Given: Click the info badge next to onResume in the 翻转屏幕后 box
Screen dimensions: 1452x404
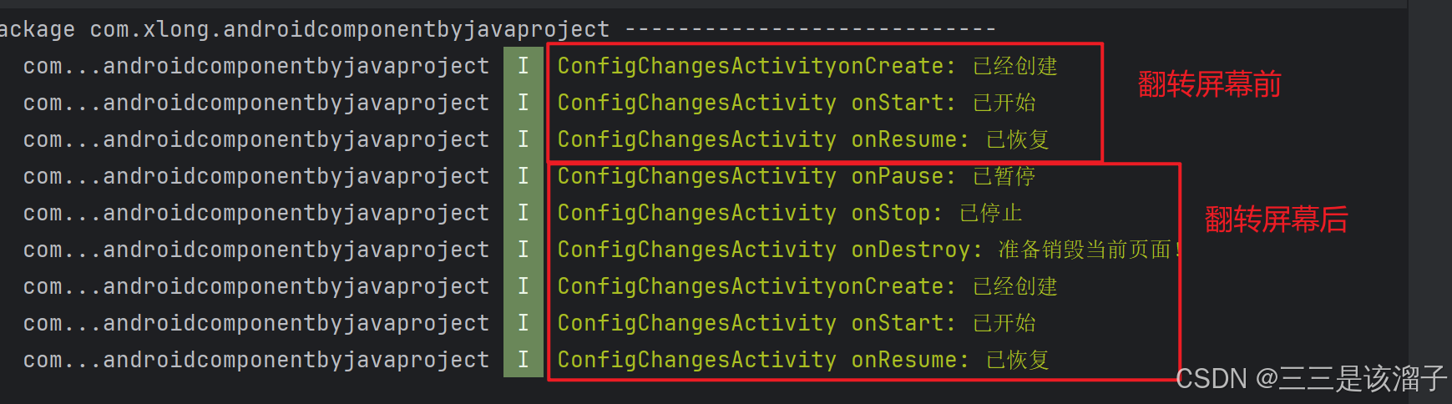Looking at the screenshot, I should 524,360.
